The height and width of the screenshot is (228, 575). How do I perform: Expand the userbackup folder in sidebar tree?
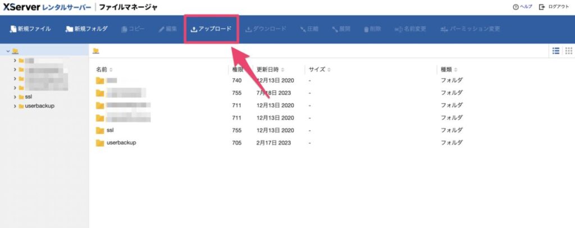pos(15,106)
